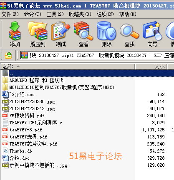
Task: Click the archive path address field
Action: [97, 55]
